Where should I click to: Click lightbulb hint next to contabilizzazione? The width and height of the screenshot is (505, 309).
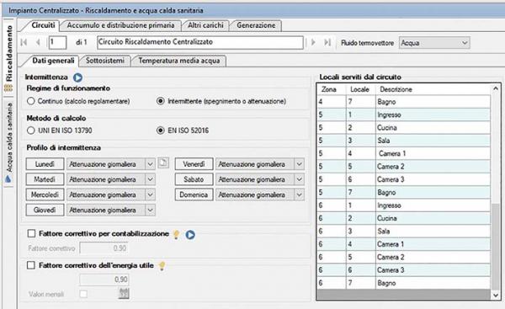(176, 234)
